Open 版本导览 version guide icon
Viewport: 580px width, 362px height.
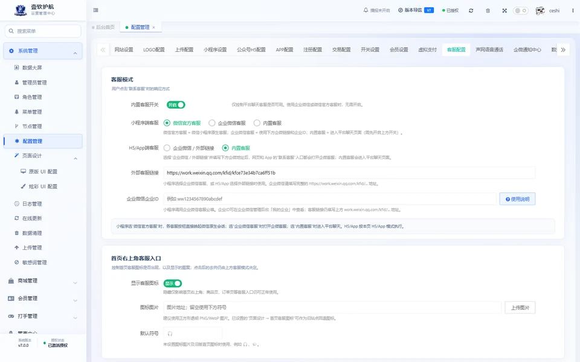click(400, 10)
